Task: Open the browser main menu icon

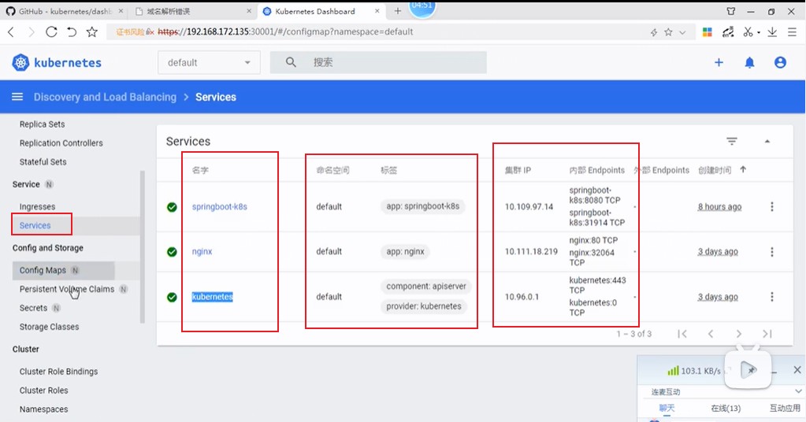Action: tap(792, 31)
